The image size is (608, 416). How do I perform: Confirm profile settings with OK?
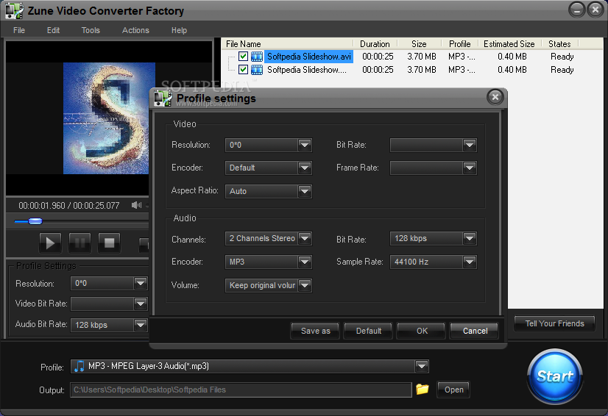[422, 331]
